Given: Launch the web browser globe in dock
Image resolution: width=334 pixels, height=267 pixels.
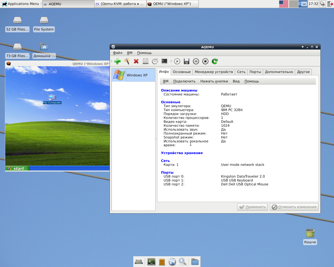Looking at the screenshot, I should coord(172,262).
